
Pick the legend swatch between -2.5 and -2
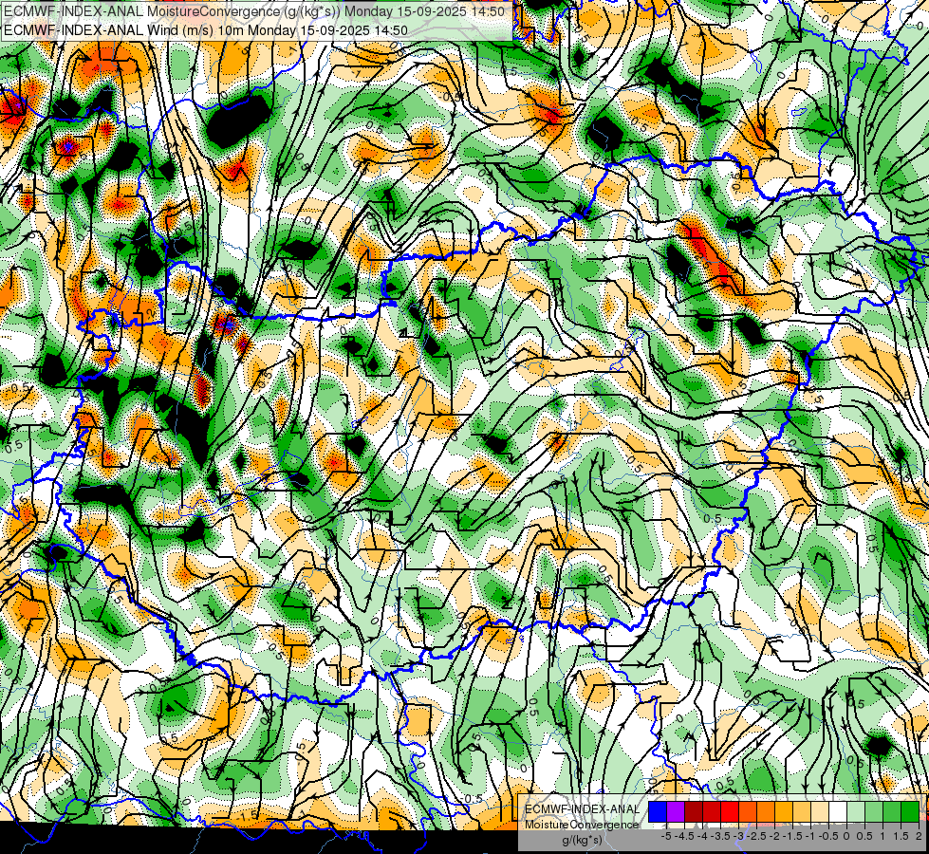766,812
